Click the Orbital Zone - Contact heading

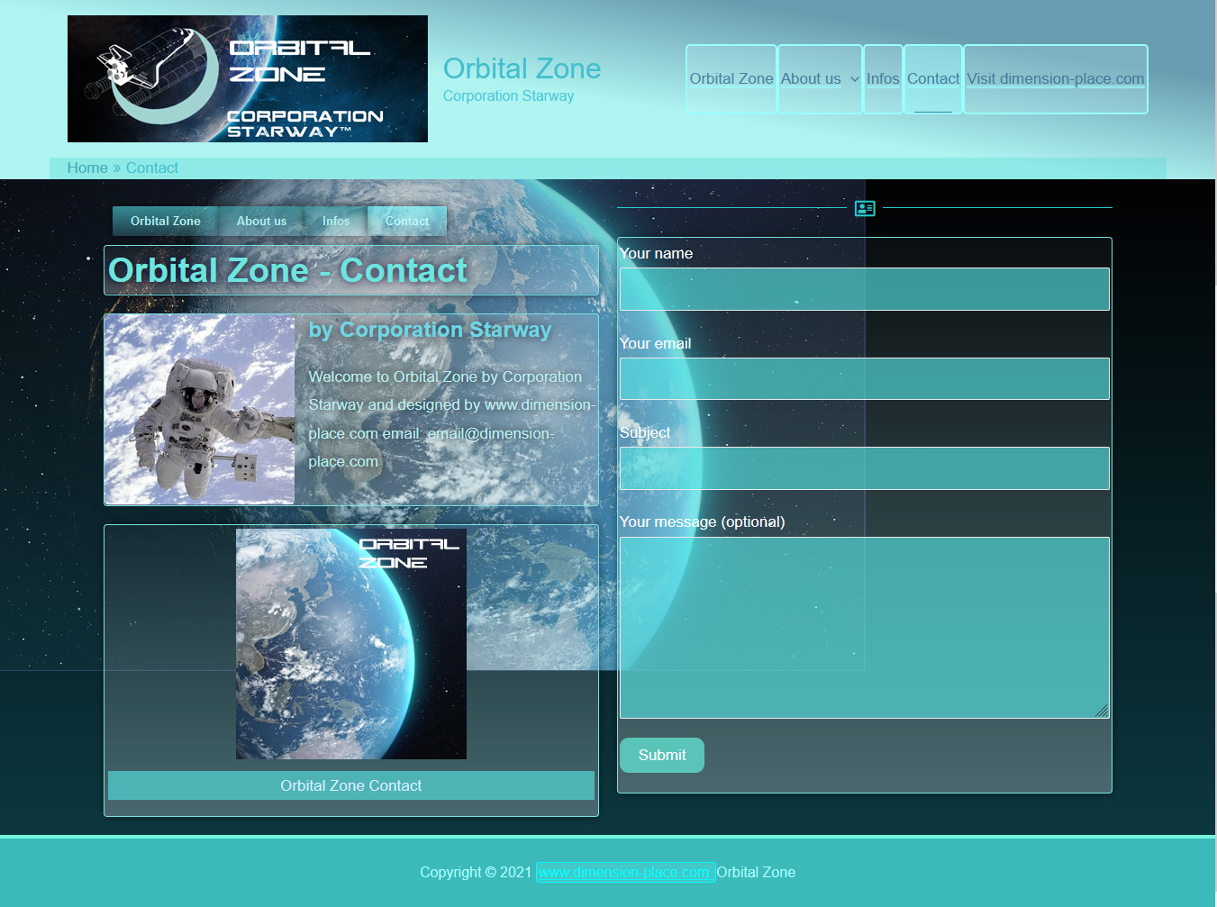click(x=287, y=270)
